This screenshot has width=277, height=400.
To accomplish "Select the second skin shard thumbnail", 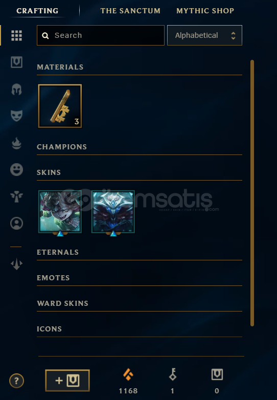I will click(113, 212).
